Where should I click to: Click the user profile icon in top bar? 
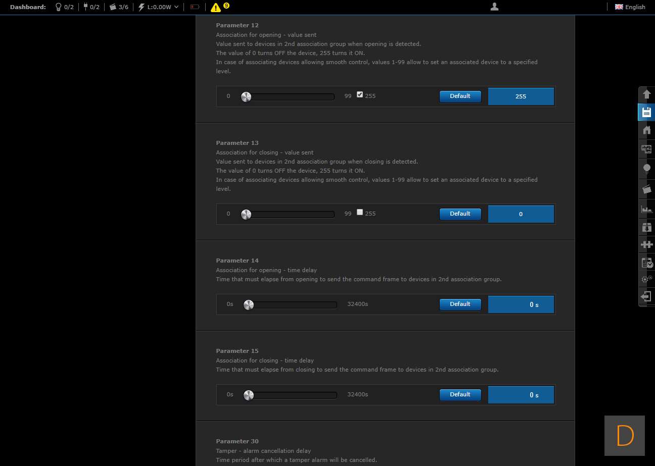[x=495, y=7]
